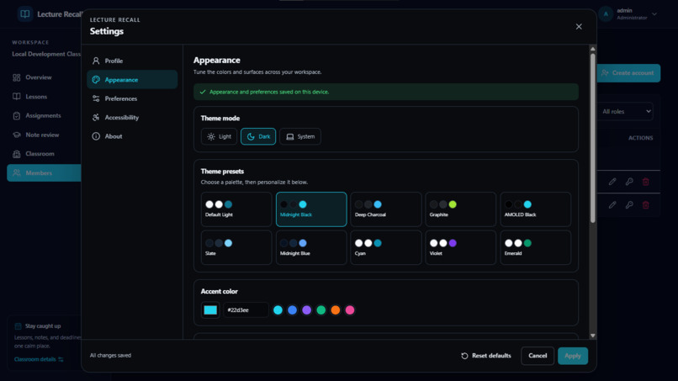Choose the Midnight Blue theme preset

(311, 247)
